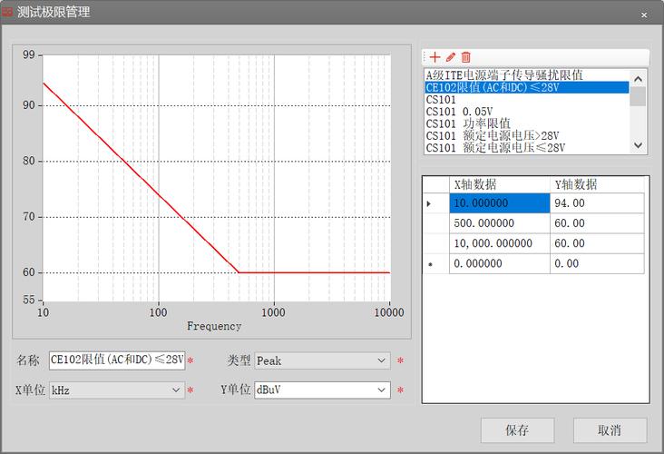The height and width of the screenshot is (454, 664).
Task: Click the limit list scrollbar thumb
Action: click(638, 96)
